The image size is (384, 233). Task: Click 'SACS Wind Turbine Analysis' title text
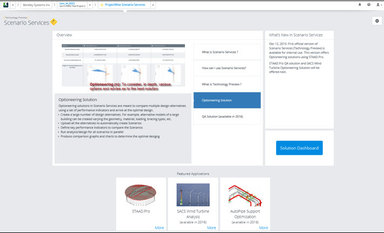click(193, 214)
